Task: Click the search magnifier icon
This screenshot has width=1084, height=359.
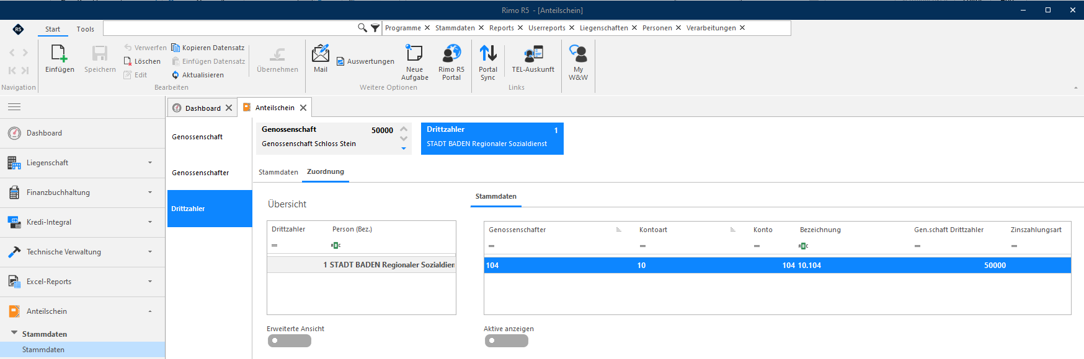Action: pos(362,28)
